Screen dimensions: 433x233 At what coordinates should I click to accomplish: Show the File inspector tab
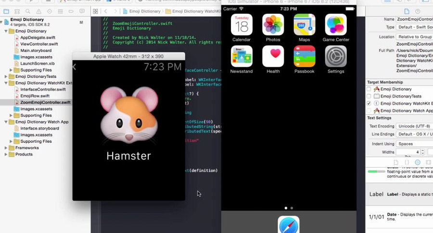407,12
